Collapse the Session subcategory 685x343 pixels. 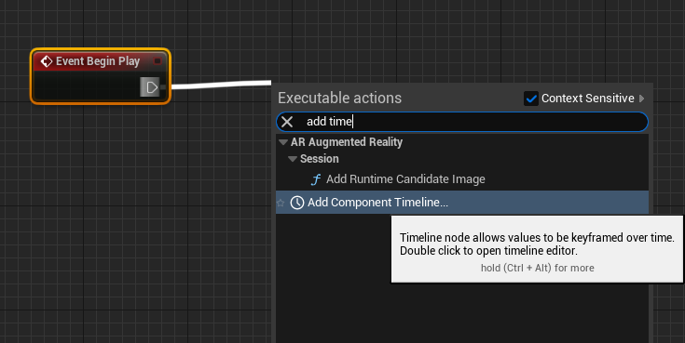[x=293, y=159]
